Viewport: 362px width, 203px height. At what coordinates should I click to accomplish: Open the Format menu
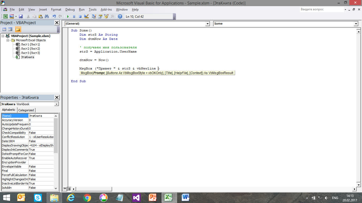point(56,10)
